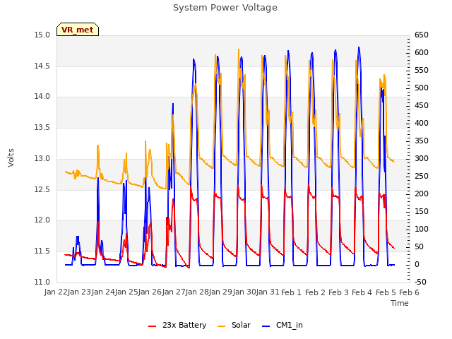Viewport: 452px width, 339px height.
Task: Click the 15.0 left axis value
Action: point(42,35)
